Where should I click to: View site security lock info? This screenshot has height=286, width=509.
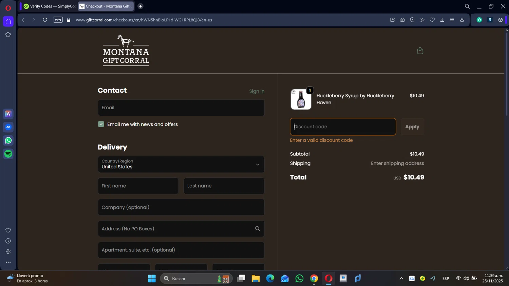(69, 20)
